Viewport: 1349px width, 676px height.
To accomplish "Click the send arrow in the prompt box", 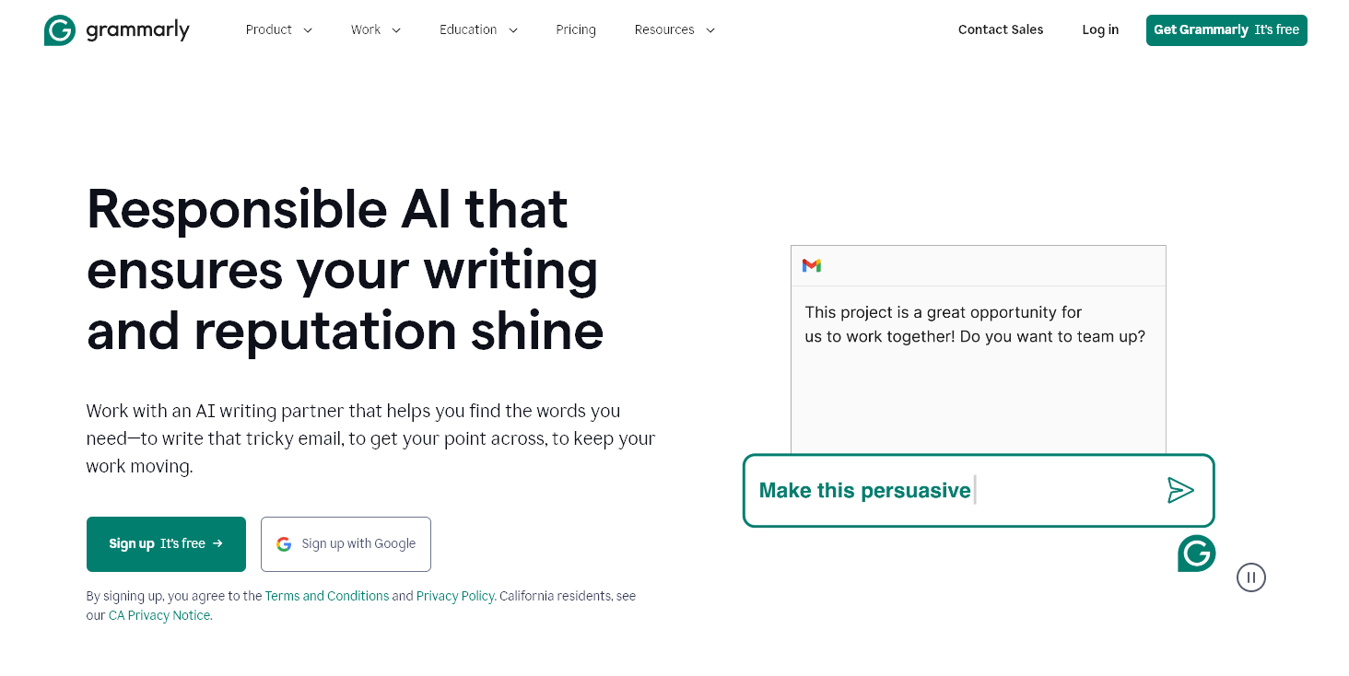I will click(1181, 490).
